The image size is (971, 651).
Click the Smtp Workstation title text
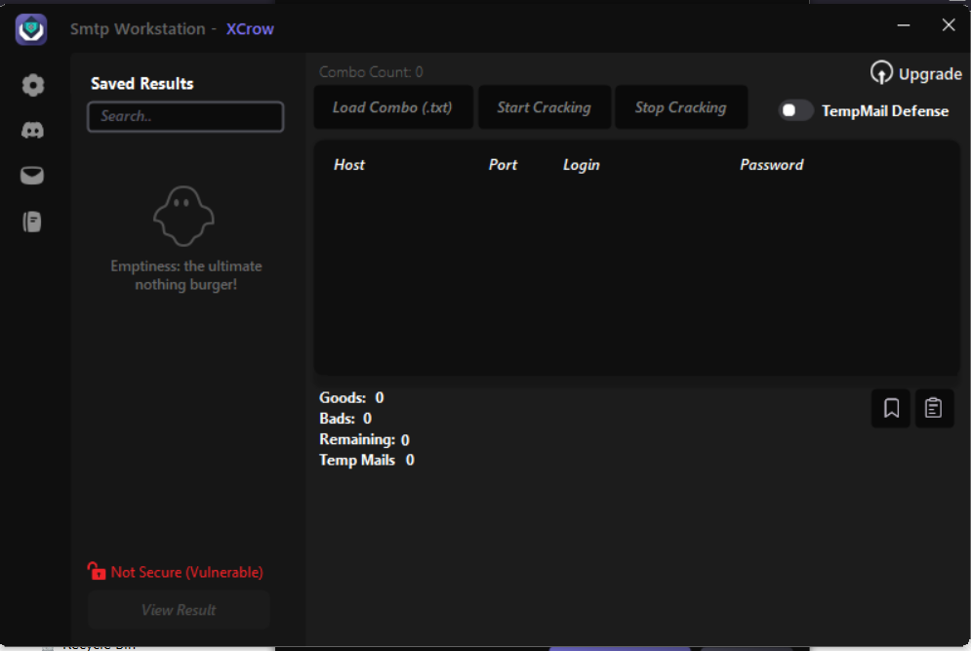(138, 29)
